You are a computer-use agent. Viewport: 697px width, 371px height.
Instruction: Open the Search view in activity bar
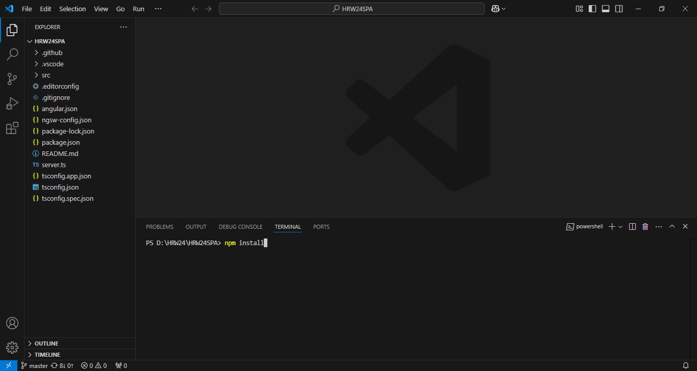point(12,54)
